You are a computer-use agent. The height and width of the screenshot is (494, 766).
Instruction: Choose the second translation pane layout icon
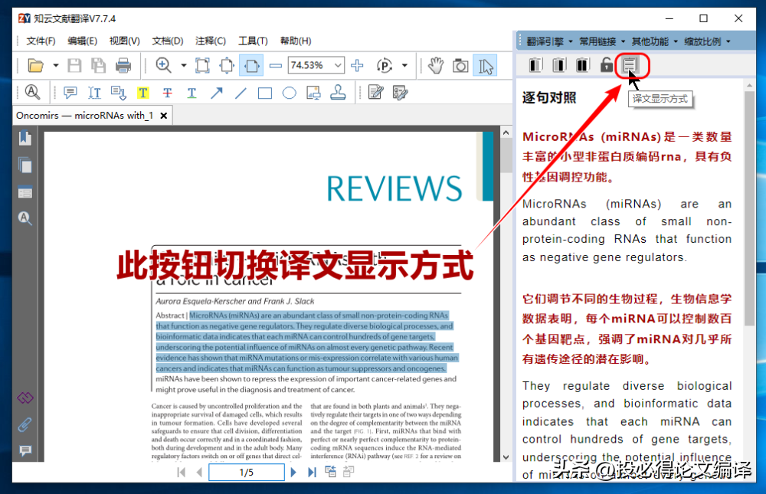[x=559, y=65]
